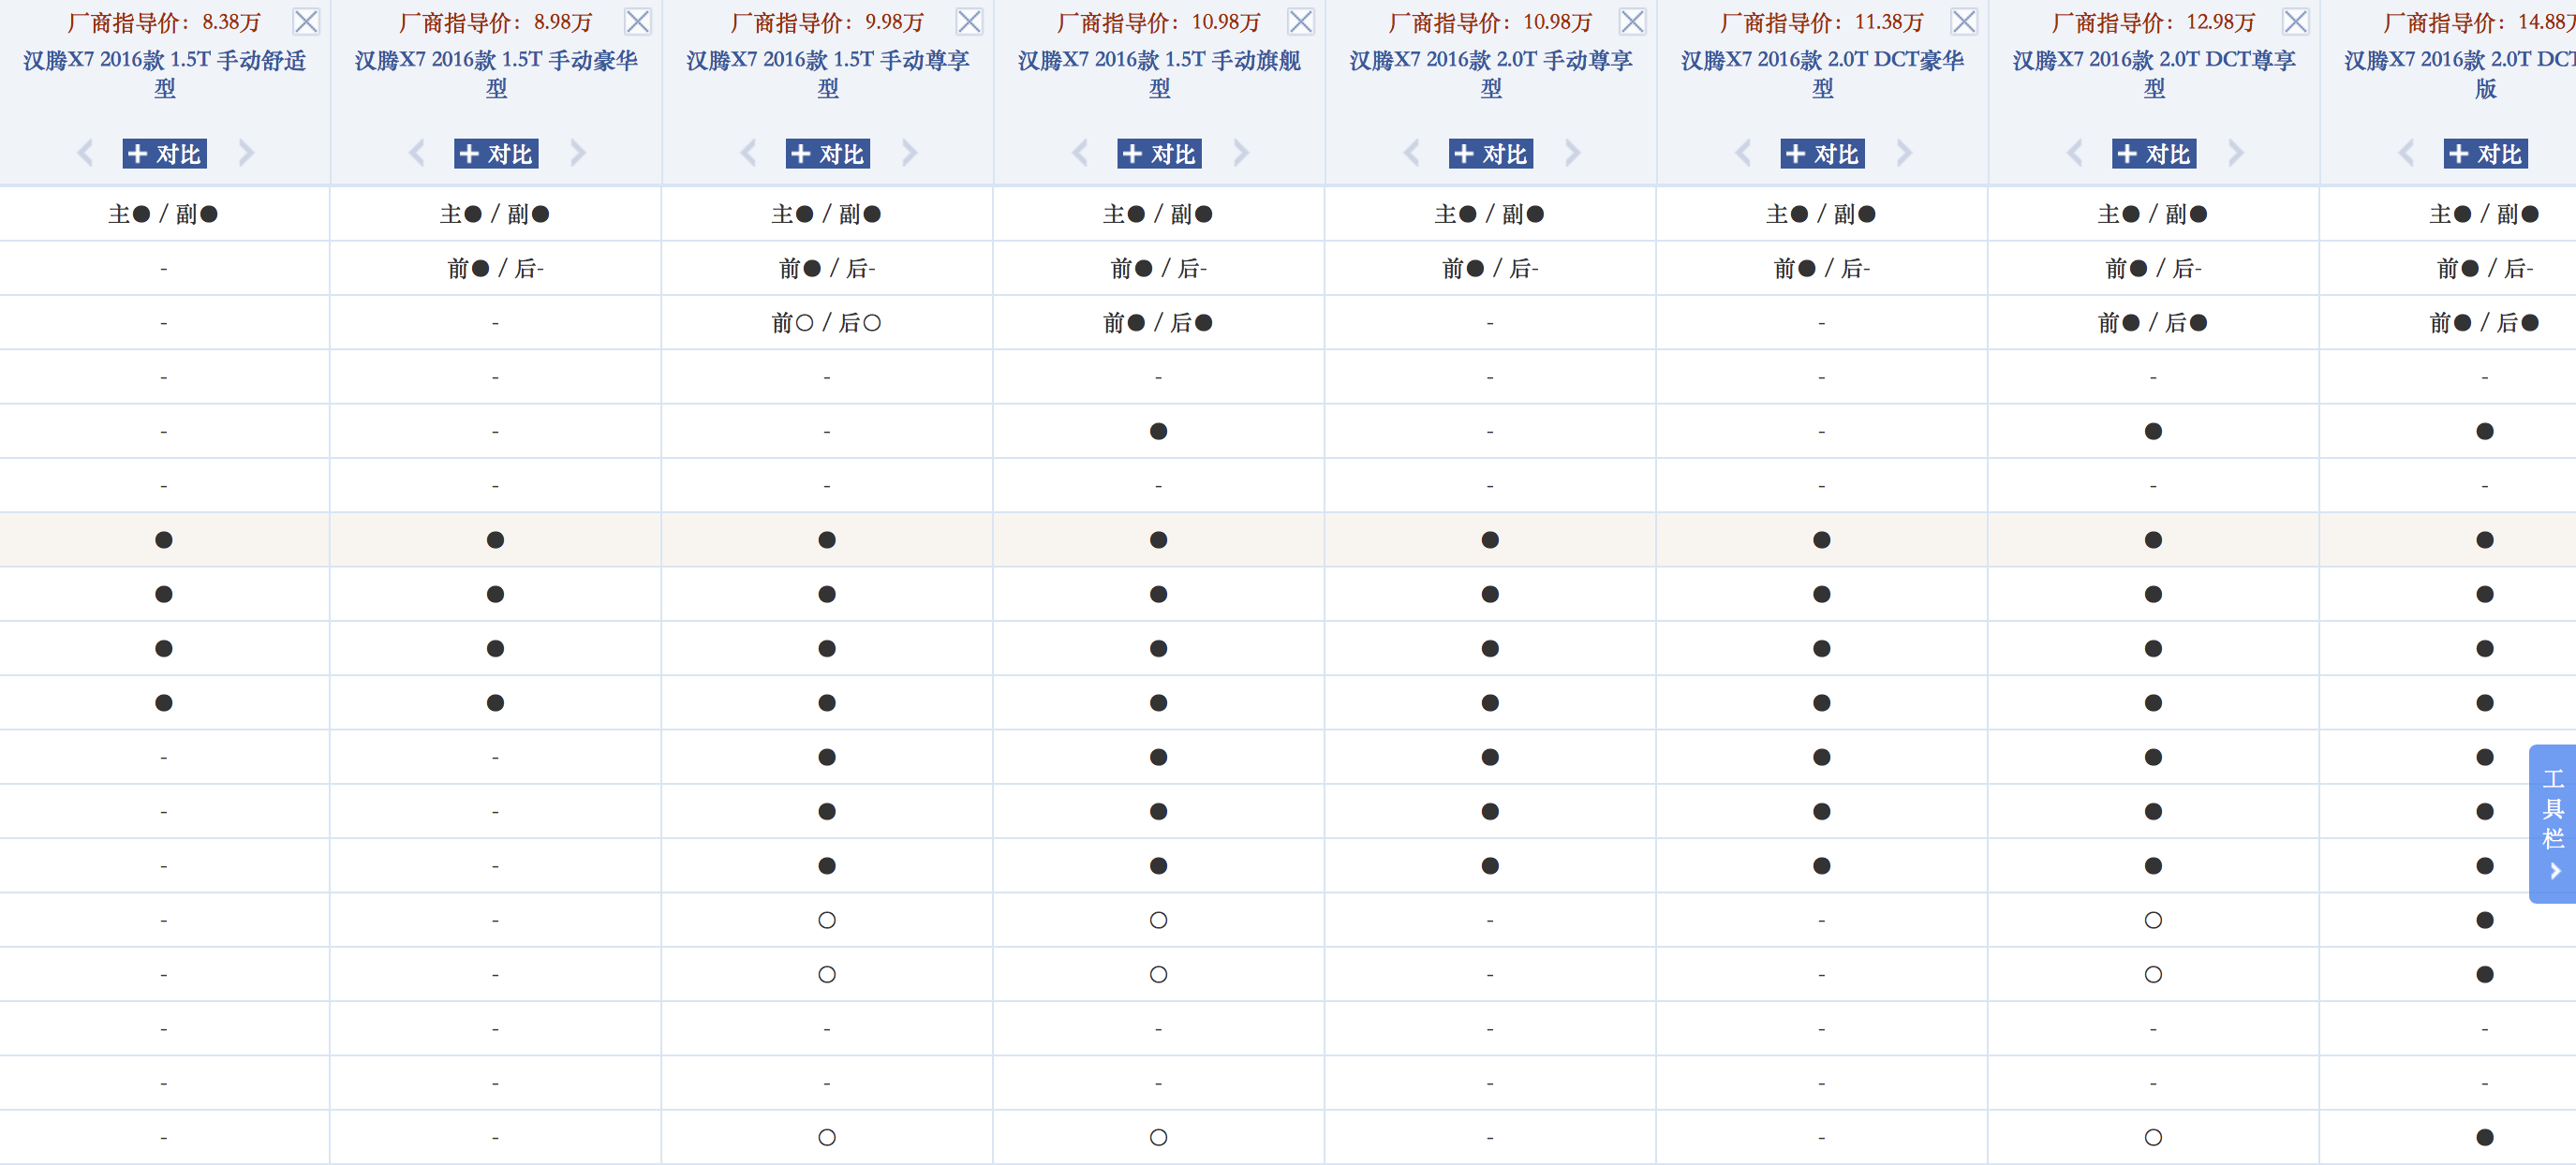Remove the 2.0T 手动尊享型 column with X
The height and width of the screenshot is (1165, 2576).
click(x=1633, y=21)
